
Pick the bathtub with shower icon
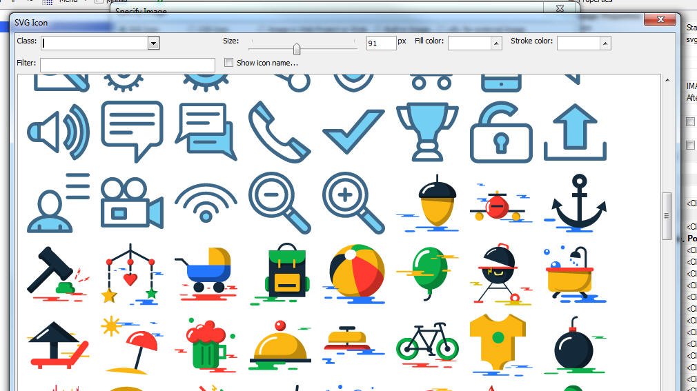575,274
